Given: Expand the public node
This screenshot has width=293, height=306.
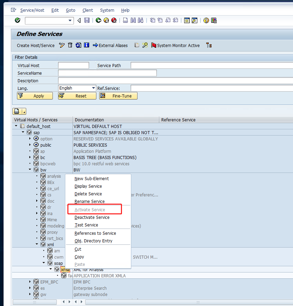Looking at the screenshot, I should pyautogui.click(x=30, y=145).
